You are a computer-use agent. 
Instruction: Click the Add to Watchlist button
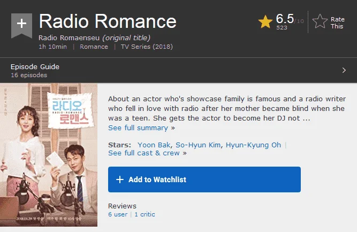click(x=204, y=179)
